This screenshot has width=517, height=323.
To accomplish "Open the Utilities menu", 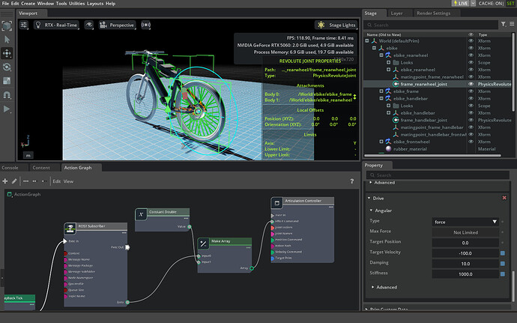I will coord(77,4).
